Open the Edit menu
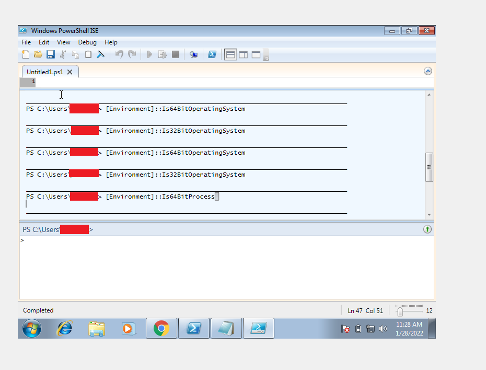This screenshot has height=370, width=486. click(x=44, y=42)
